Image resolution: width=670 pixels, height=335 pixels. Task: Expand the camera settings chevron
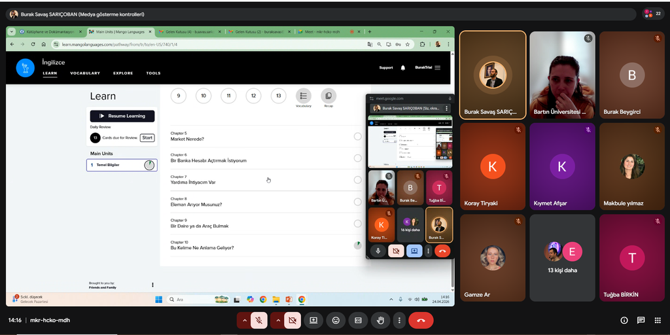(x=277, y=321)
